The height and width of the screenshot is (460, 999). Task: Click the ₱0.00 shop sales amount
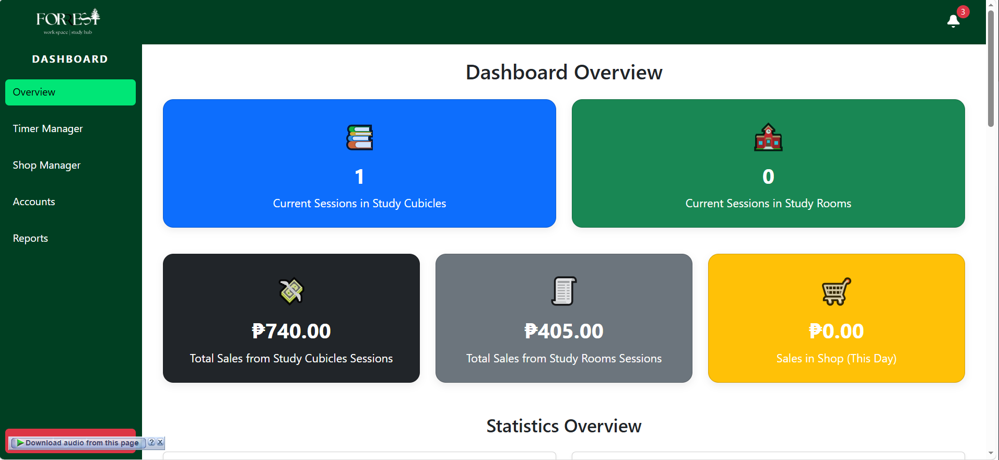click(836, 331)
